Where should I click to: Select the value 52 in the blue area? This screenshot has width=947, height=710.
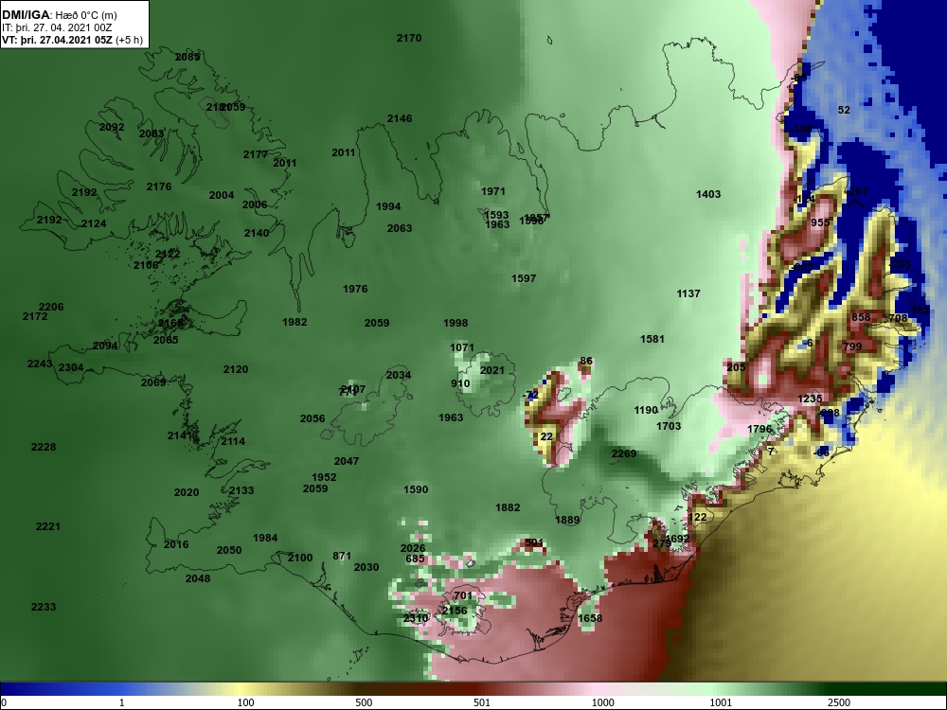pyautogui.click(x=845, y=111)
